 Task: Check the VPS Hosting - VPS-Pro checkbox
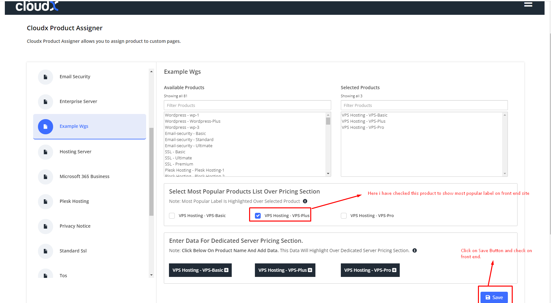[344, 216]
